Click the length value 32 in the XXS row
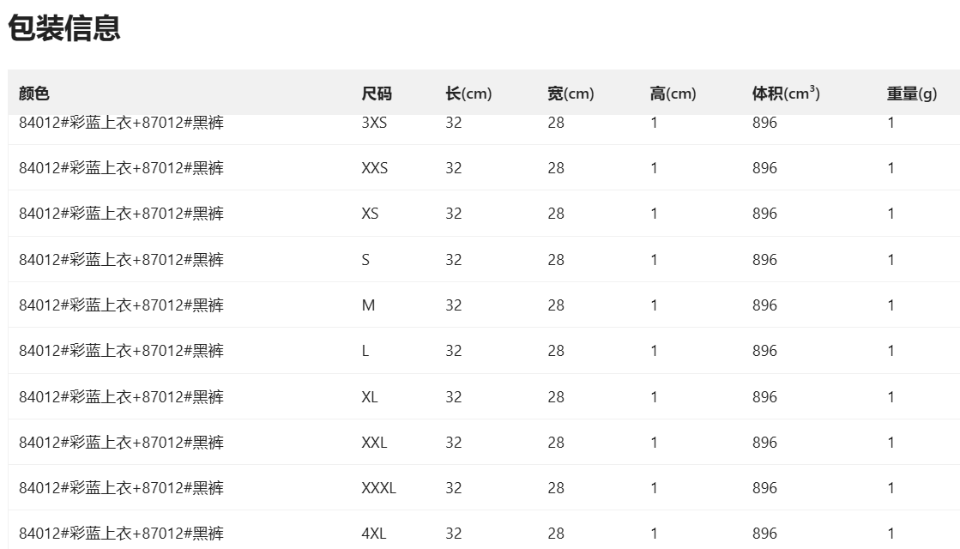960x549 pixels. (454, 168)
